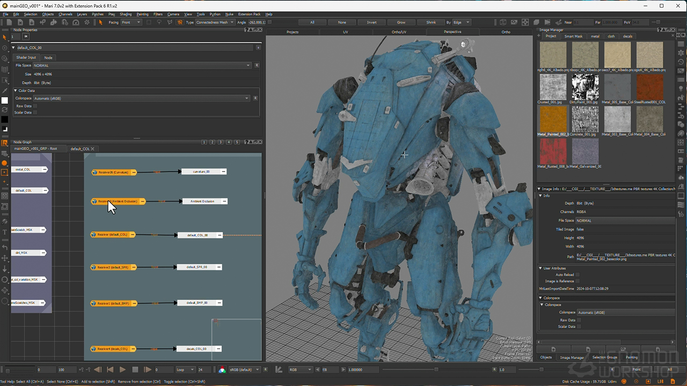The width and height of the screenshot is (687, 386).
Task: Toggle Scalar Data checkbox in Node Properties
Action: pos(35,113)
